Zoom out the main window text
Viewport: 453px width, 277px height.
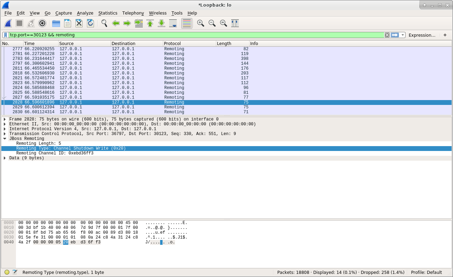(212, 23)
